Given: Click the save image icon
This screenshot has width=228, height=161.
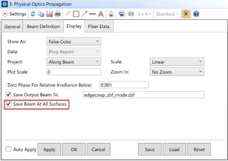Looking at the screenshot, I should point(49,14).
